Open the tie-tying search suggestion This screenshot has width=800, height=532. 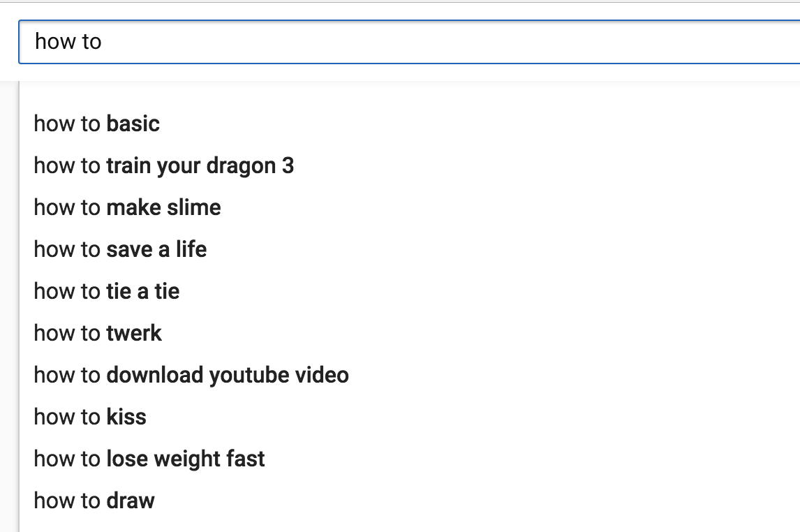coord(107,291)
